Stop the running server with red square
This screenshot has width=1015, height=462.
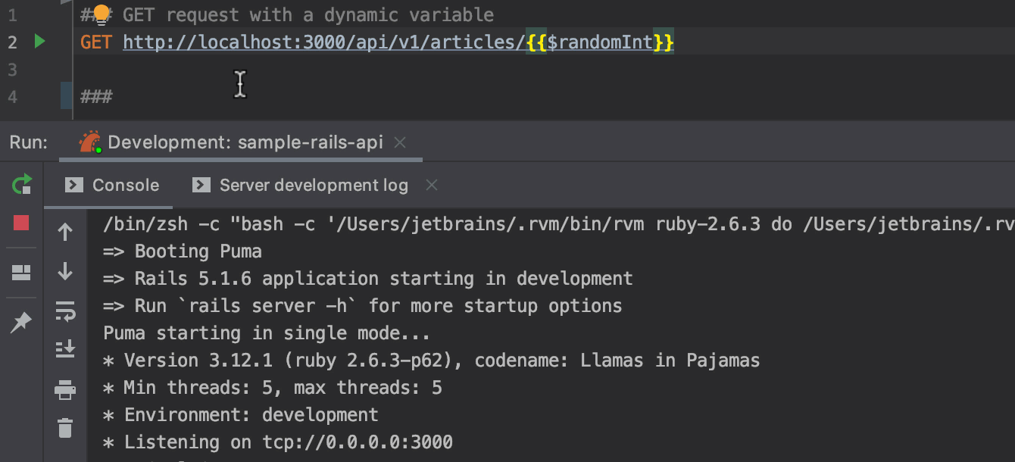21,223
